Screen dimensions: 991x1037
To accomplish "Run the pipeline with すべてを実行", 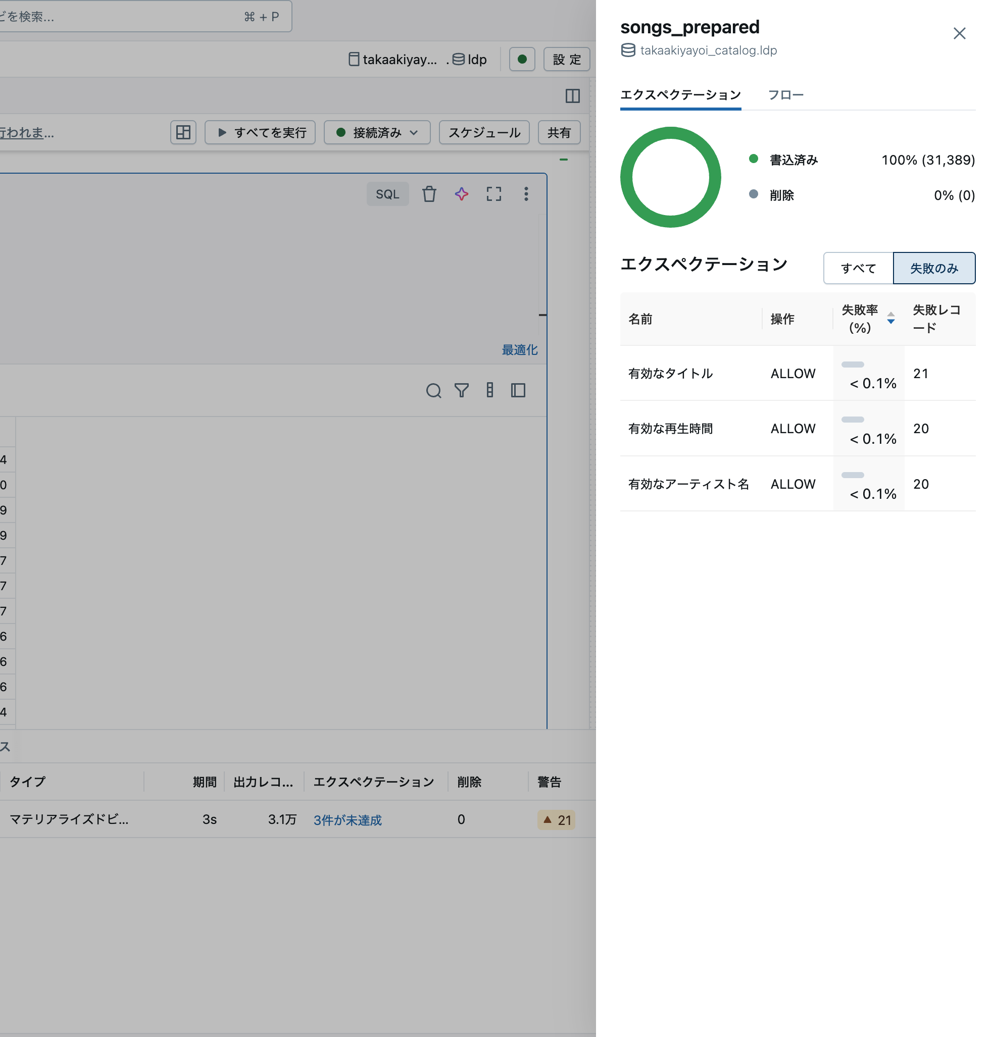I will tap(260, 133).
